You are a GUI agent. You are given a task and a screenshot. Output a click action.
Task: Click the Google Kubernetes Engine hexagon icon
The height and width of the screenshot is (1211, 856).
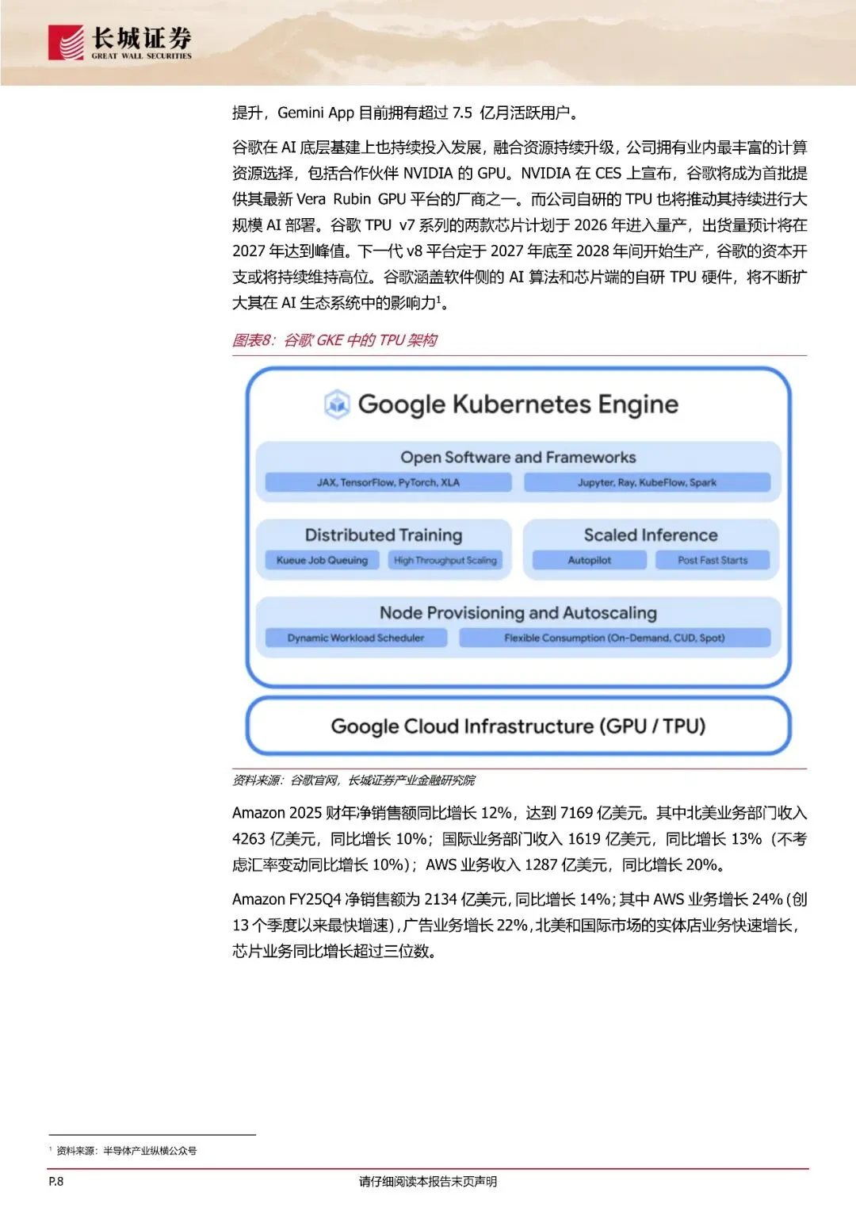338,404
